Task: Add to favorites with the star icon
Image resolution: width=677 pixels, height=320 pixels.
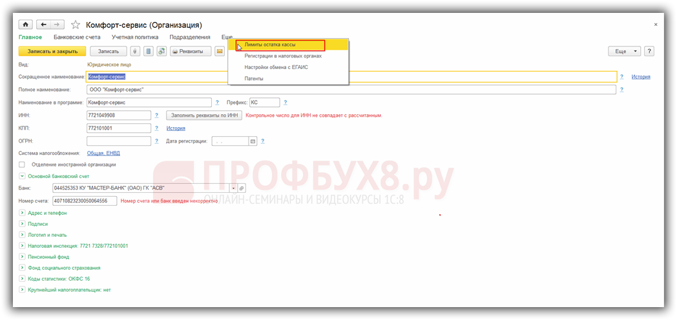Action: 76,25
